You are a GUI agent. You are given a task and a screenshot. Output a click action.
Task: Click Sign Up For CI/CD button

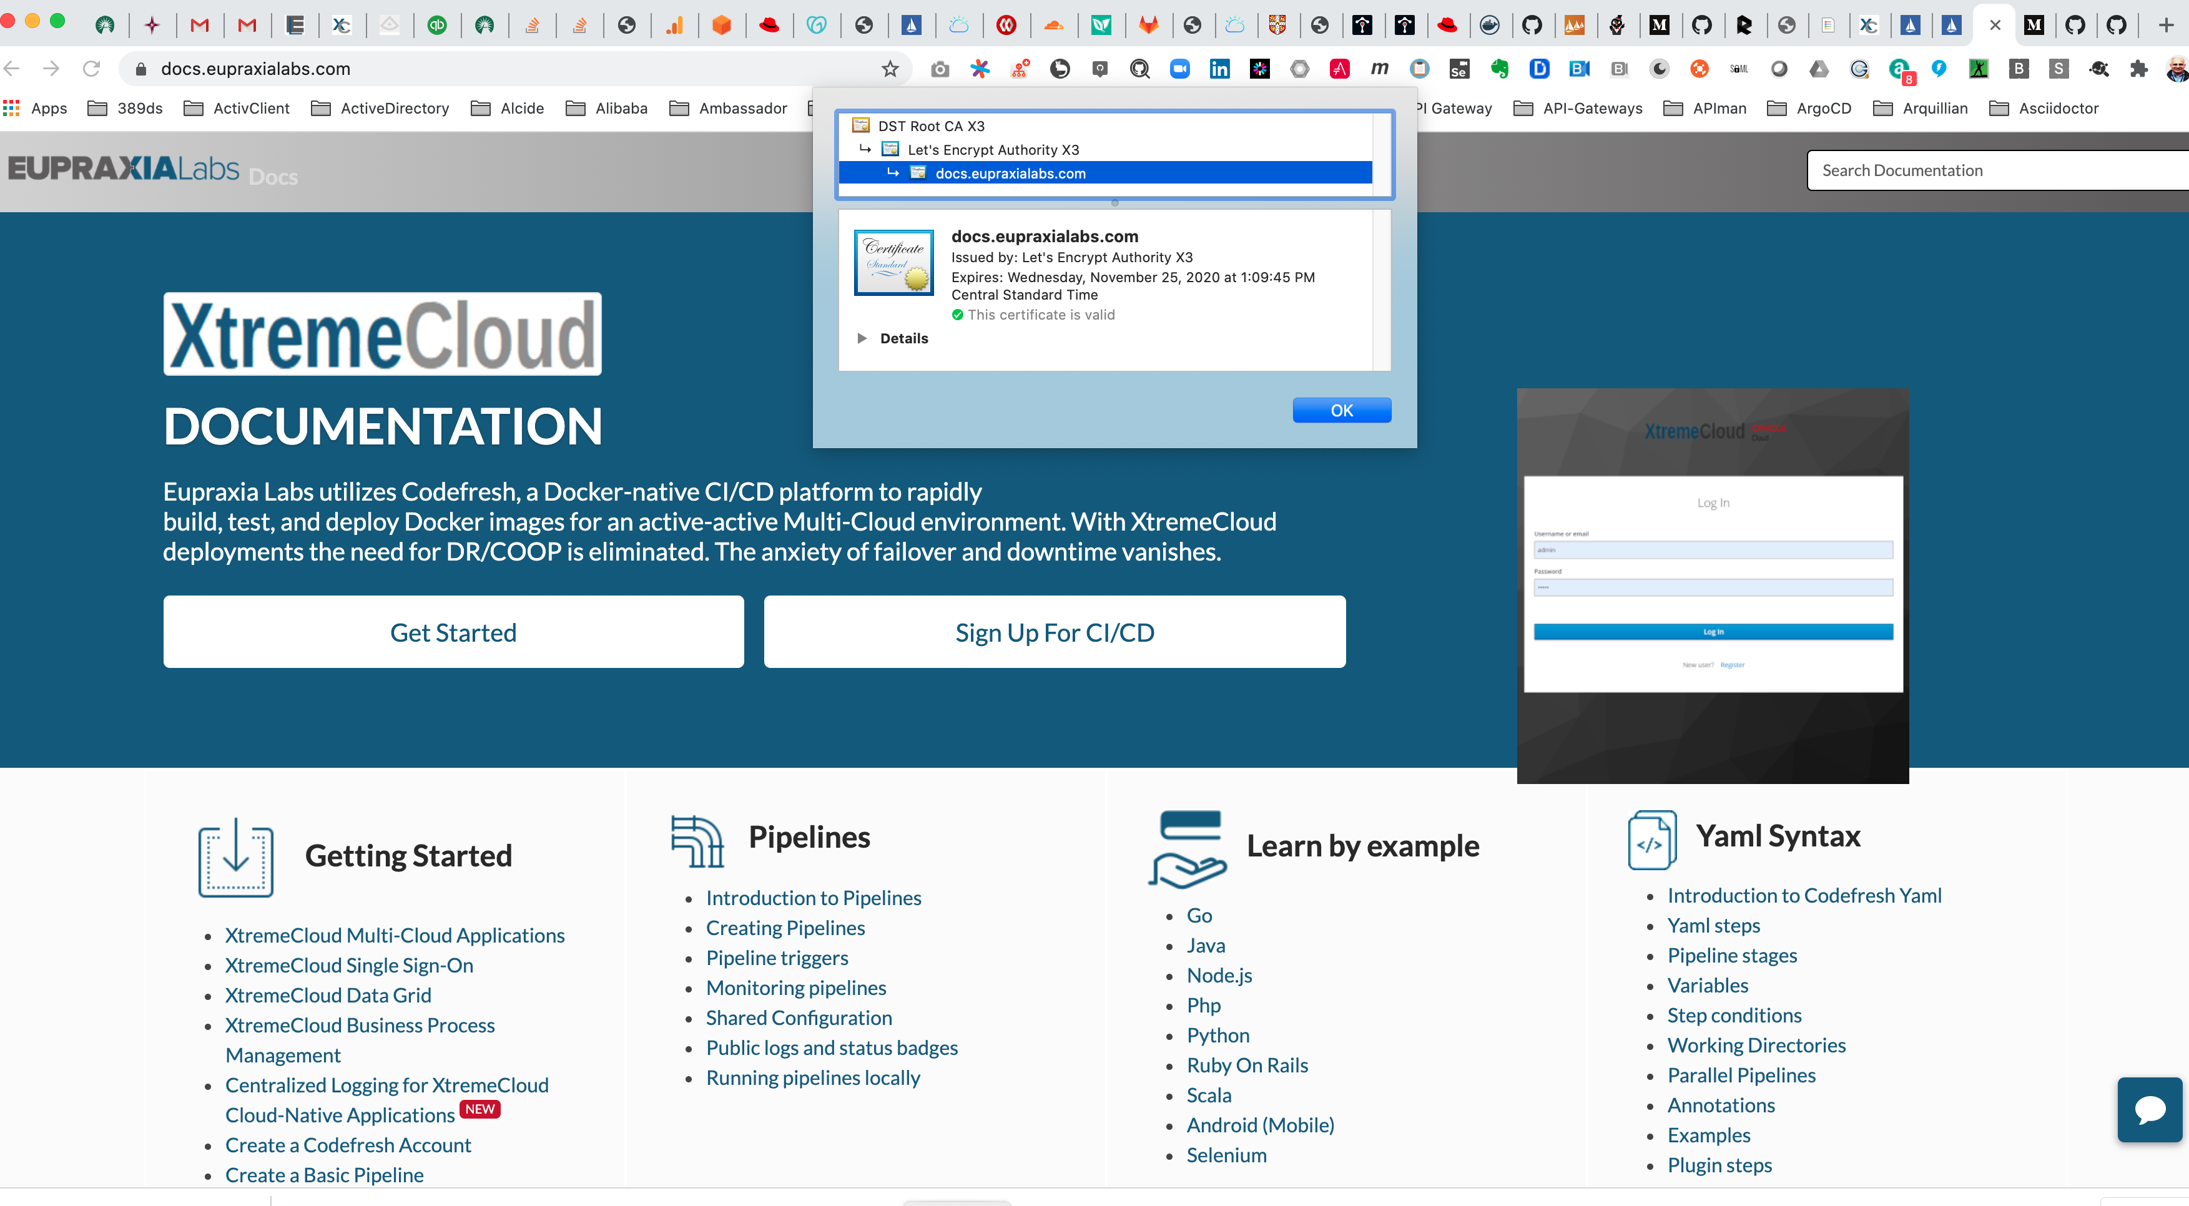1055,632
